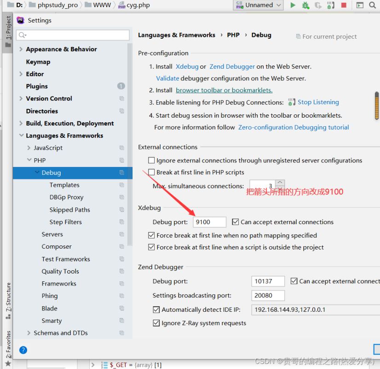Click the Xdebug Debug port field
380x369 pixels.
209,222
